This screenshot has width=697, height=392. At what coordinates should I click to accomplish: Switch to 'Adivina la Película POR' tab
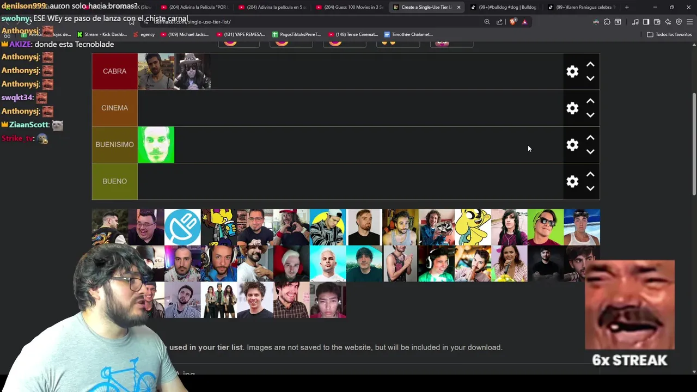coord(194,7)
